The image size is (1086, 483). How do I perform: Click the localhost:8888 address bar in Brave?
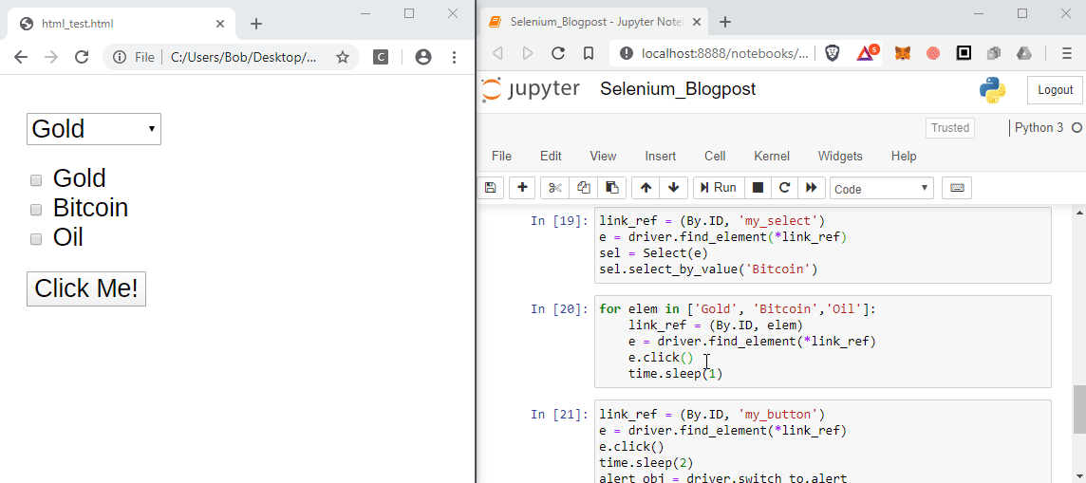coord(724,53)
